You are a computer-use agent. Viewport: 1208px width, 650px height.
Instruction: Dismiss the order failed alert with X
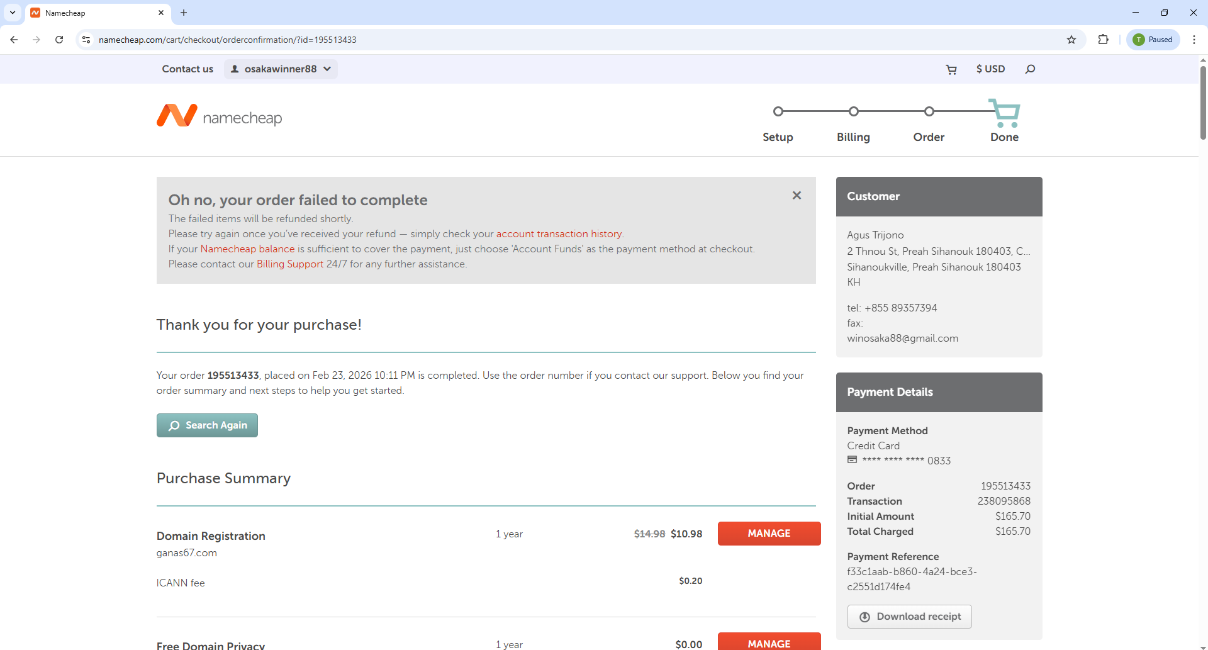coord(797,196)
